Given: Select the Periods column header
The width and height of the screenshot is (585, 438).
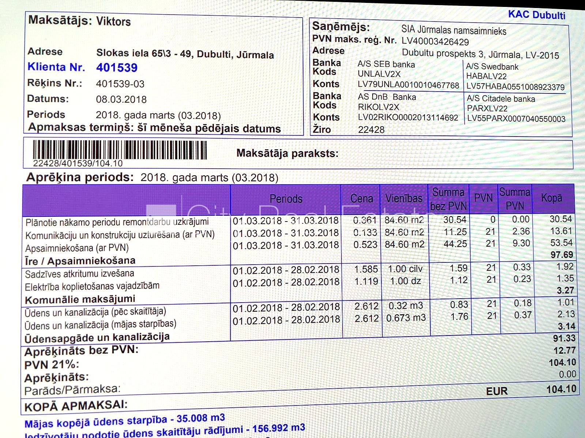Looking at the screenshot, I should (x=286, y=199).
